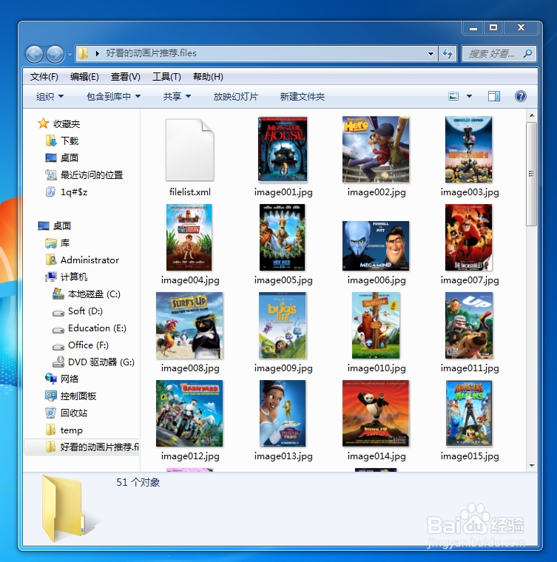Click the Back navigation arrow
The image size is (557, 562).
pos(35,55)
